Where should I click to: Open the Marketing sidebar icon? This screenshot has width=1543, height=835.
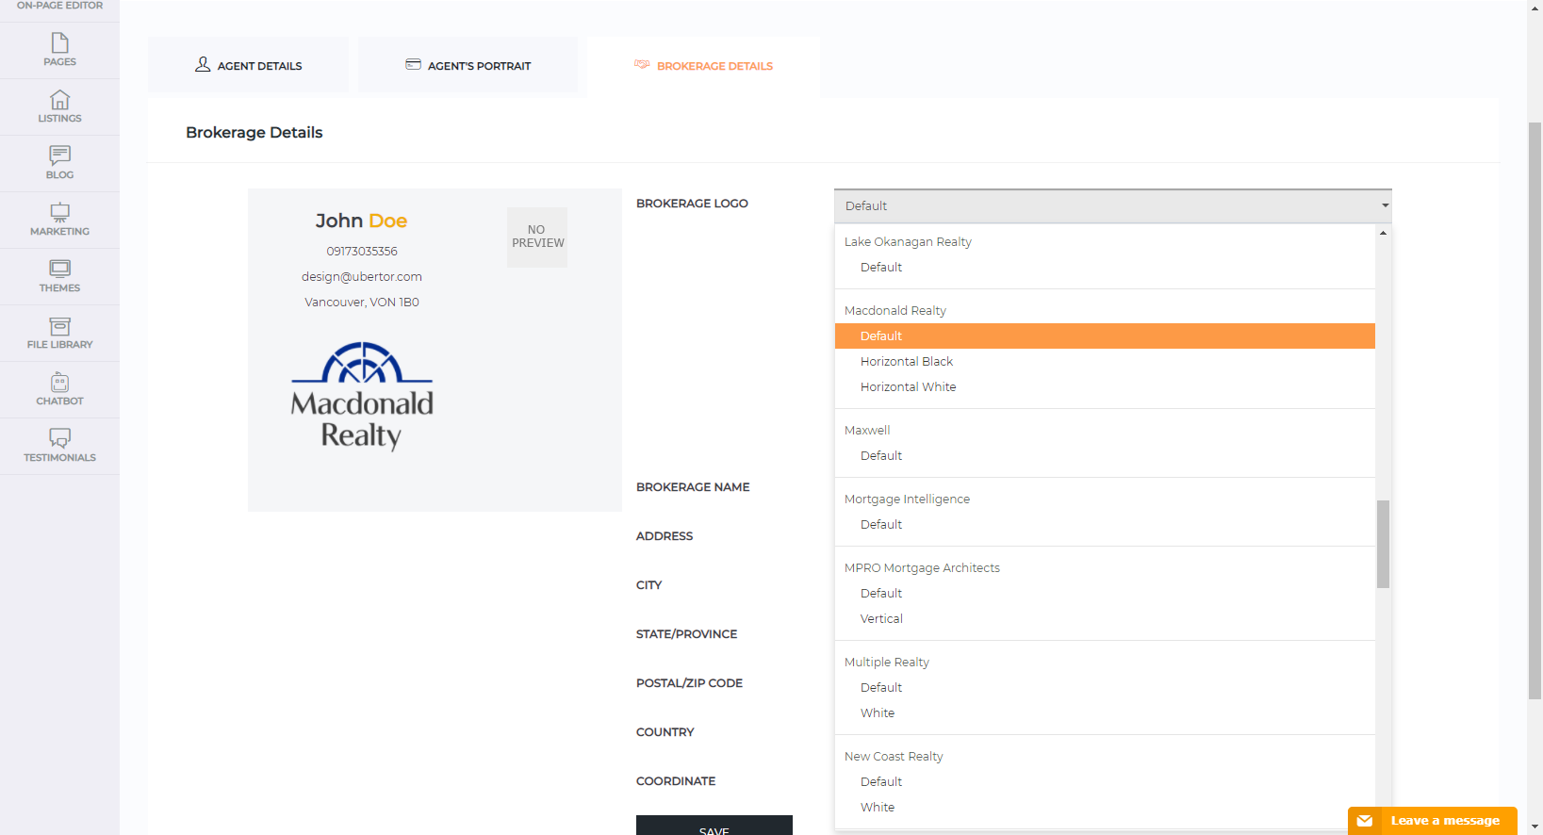(59, 211)
